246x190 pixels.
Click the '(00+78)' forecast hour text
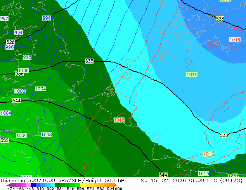click(x=231, y=181)
